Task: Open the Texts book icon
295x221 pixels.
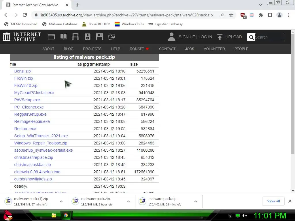Action: [63, 37]
